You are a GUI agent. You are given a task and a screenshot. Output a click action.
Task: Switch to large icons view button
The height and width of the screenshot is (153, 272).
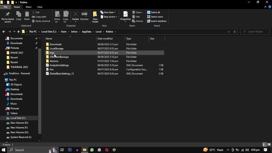coord(269,144)
